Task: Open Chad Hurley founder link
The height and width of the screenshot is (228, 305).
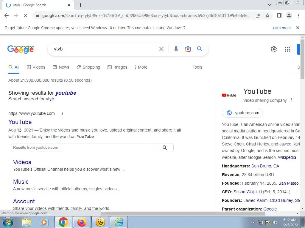Action: coord(281,200)
